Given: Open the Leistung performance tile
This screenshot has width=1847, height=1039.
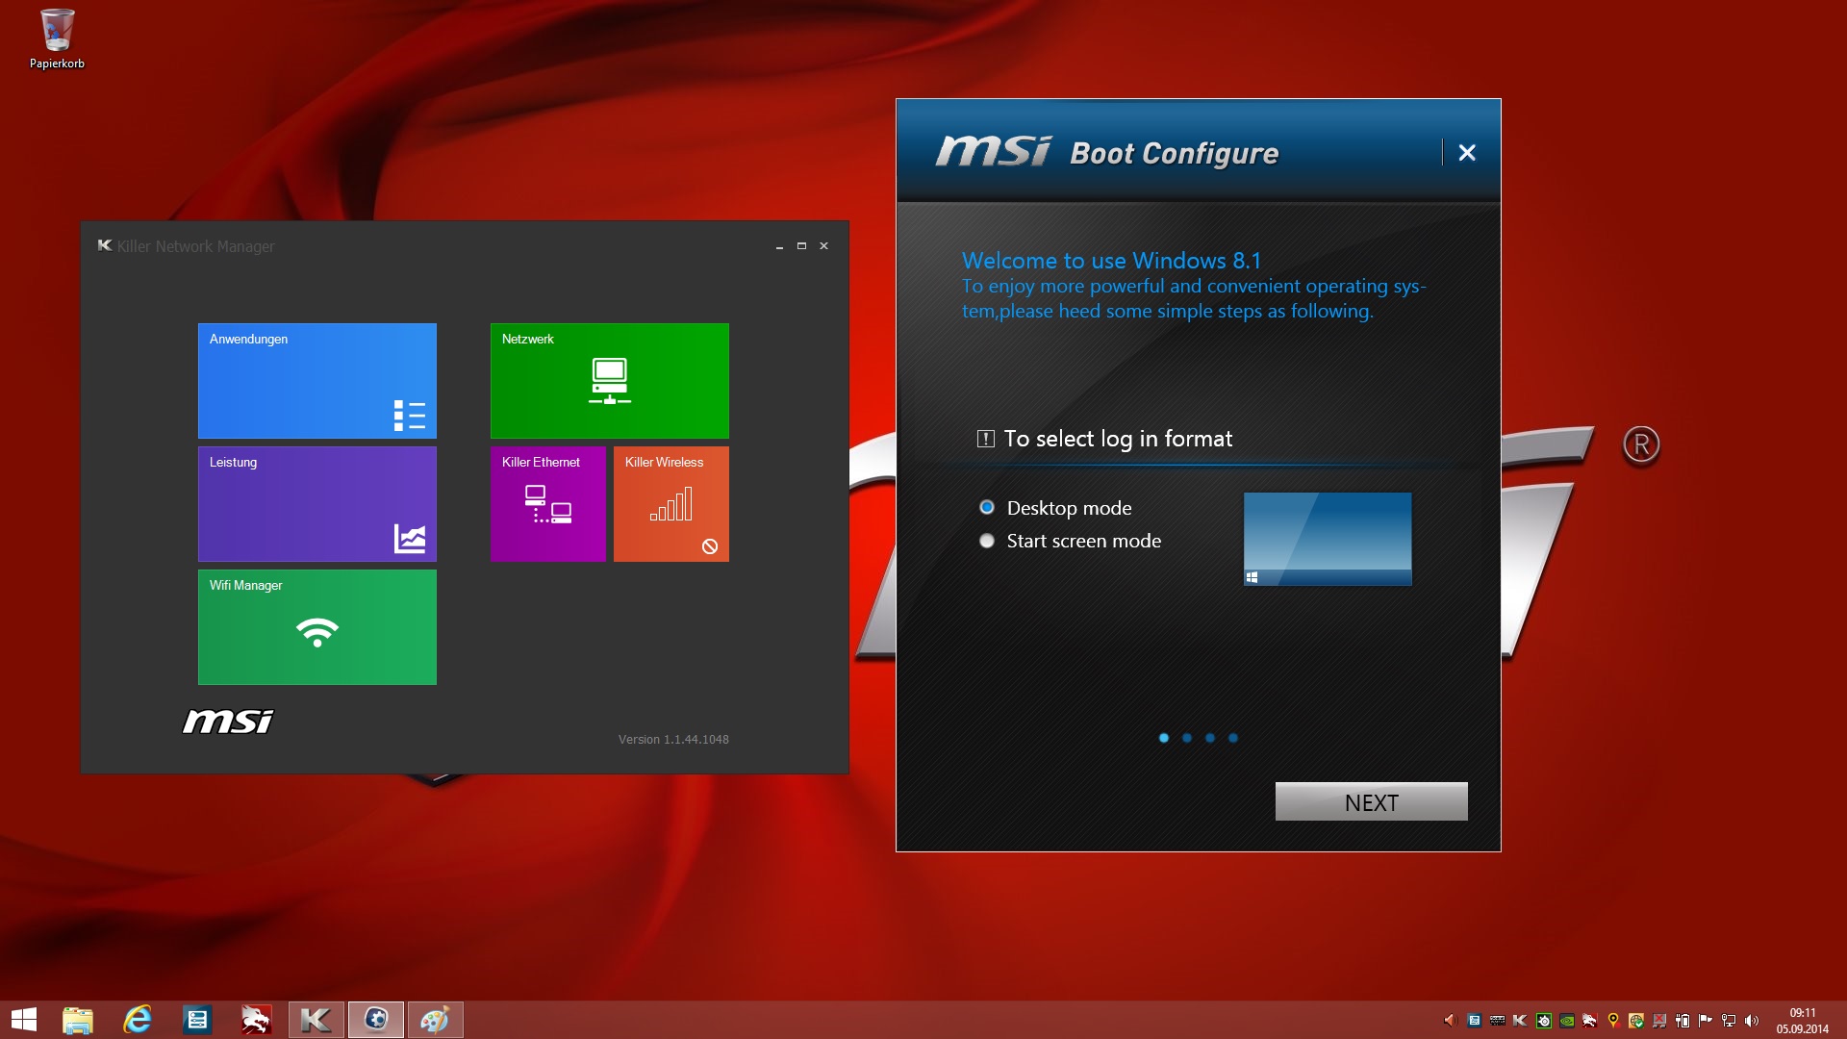Looking at the screenshot, I should (x=317, y=504).
